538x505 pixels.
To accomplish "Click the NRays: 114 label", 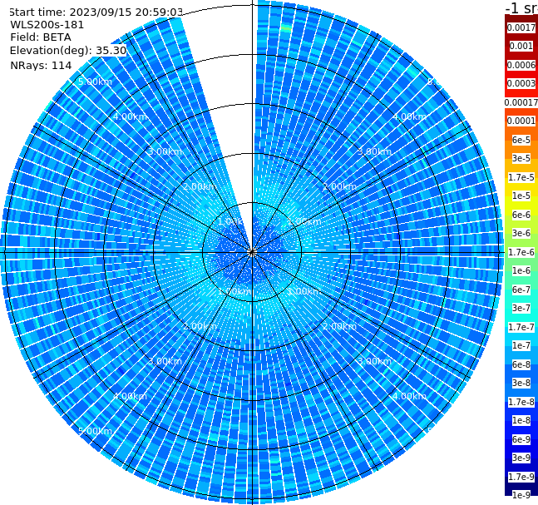I will pos(41,65).
